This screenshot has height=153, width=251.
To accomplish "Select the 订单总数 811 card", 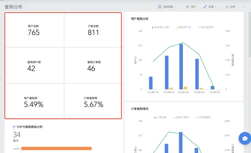I will [93, 30].
